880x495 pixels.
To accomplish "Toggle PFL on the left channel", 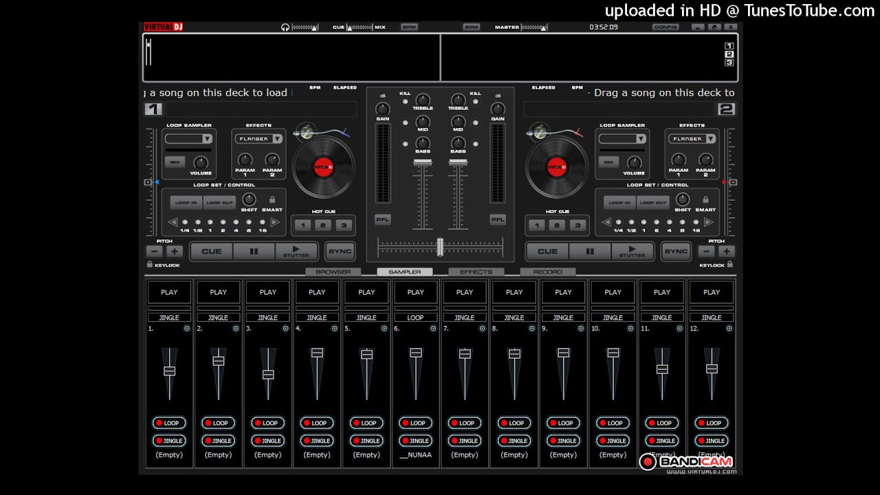I will 383,220.
